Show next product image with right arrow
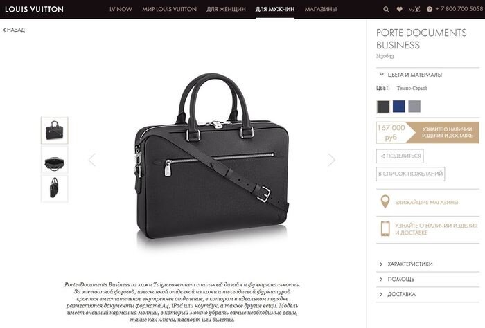Image resolution: width=485 pixels, height=328 pixels. [x=332, y=160]
